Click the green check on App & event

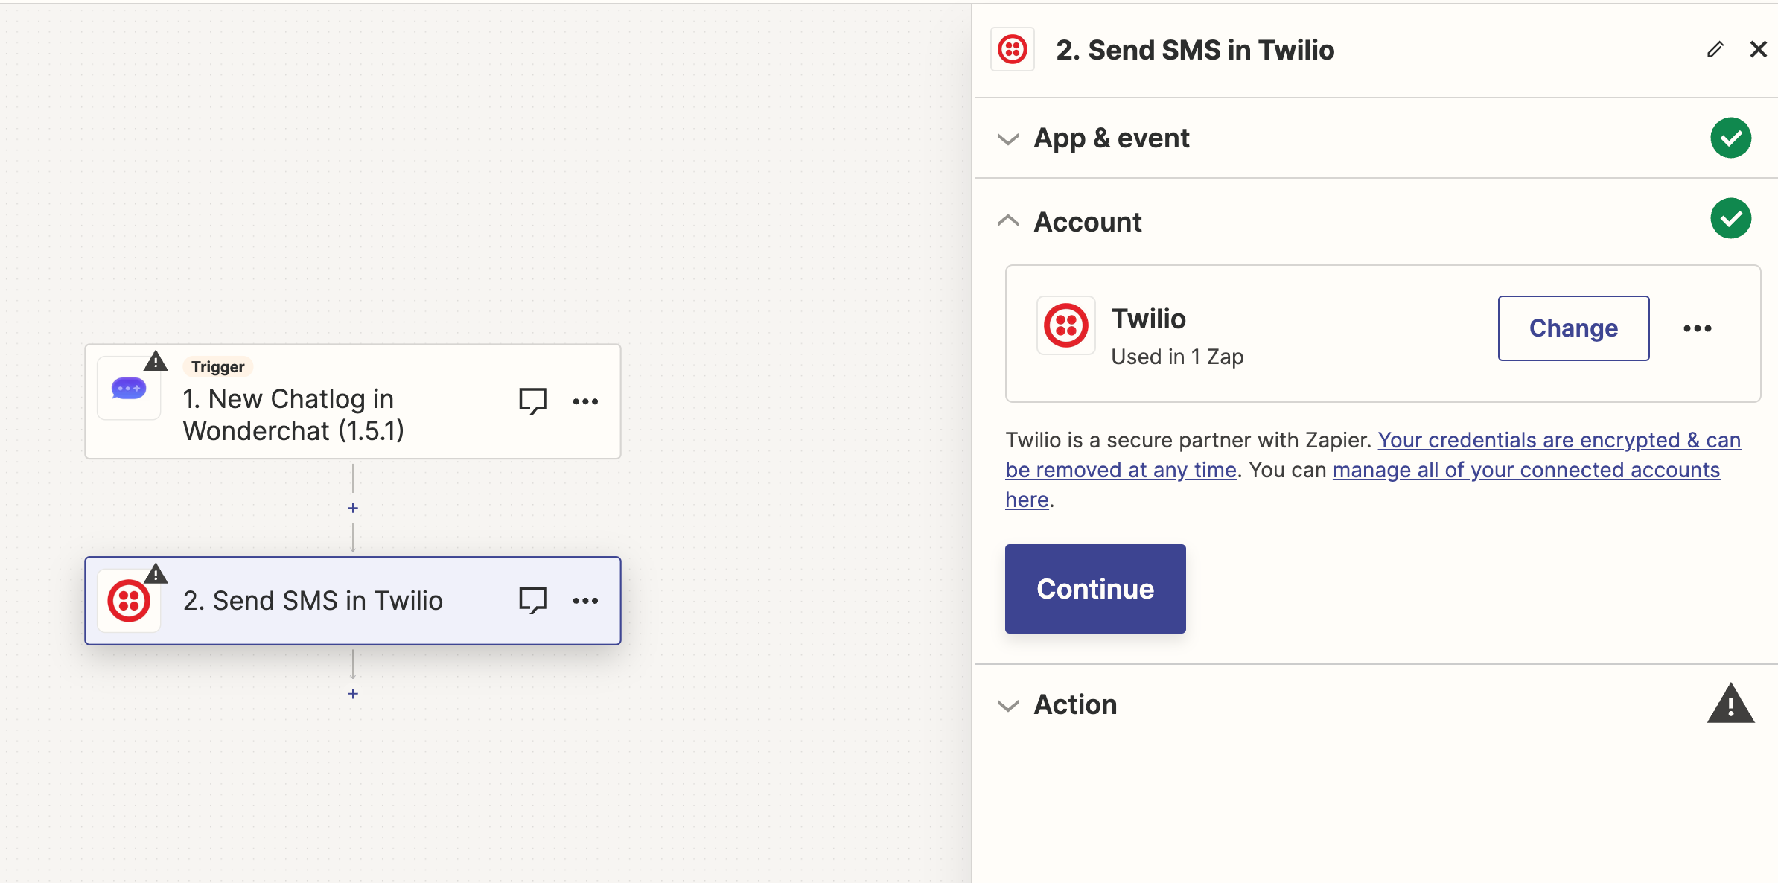pyautogui.click(x=1730, y=138)
